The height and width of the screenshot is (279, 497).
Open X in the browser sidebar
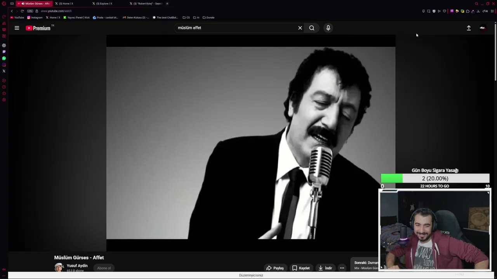click(4, 71)
